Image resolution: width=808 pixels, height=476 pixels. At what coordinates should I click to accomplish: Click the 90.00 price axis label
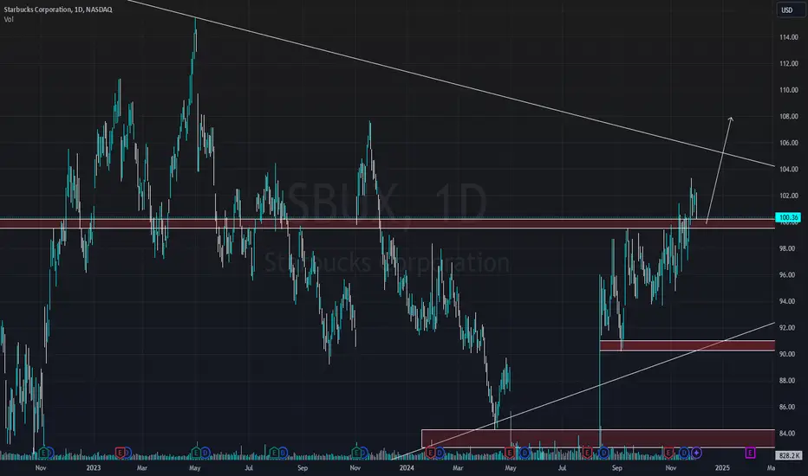pos(788,354)
